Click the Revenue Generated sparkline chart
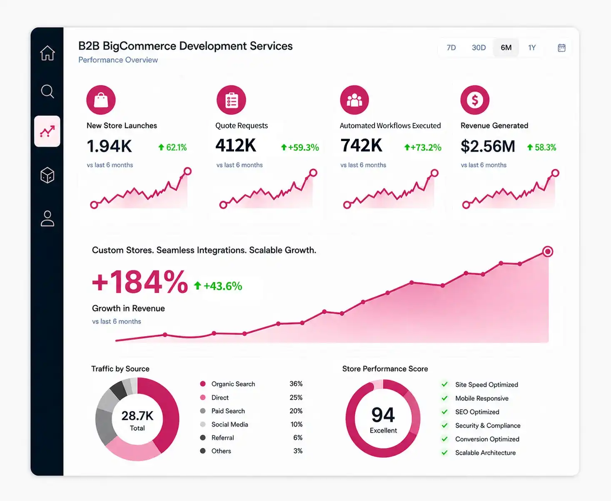The height and width of the screenshot is (501, 611). coord(511,188)
